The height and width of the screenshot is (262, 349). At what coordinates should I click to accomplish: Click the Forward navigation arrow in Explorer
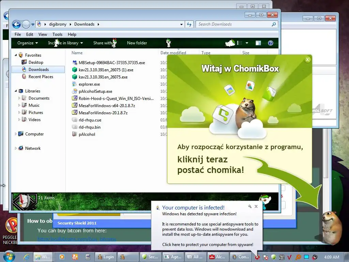[26, 24]
